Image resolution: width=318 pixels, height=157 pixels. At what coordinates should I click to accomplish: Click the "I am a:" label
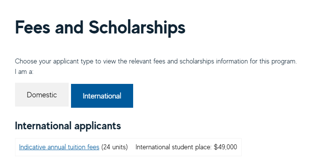(24, 72)
